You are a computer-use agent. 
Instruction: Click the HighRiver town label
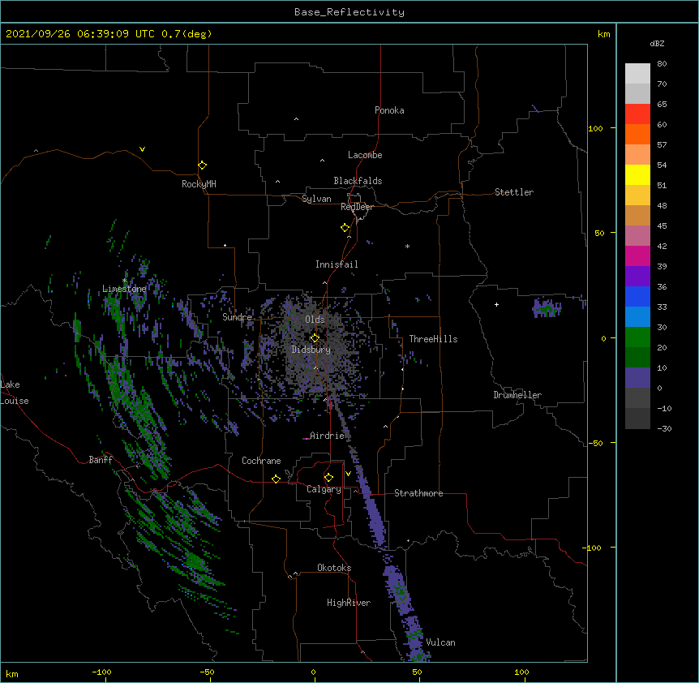point(349,603)
